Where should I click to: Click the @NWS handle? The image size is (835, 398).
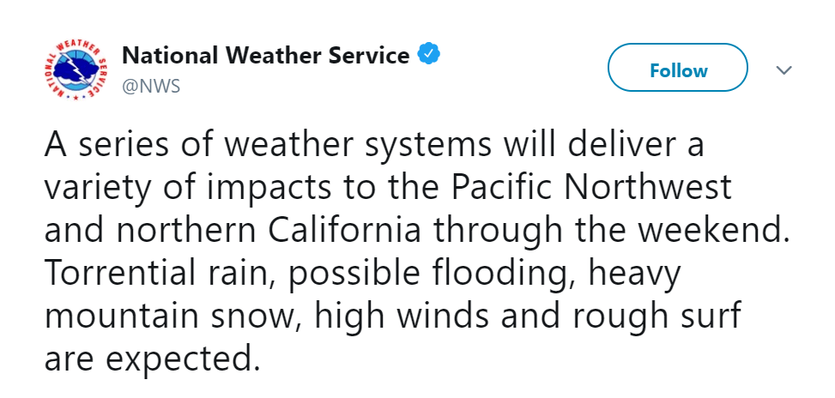(x=152, y=87)
